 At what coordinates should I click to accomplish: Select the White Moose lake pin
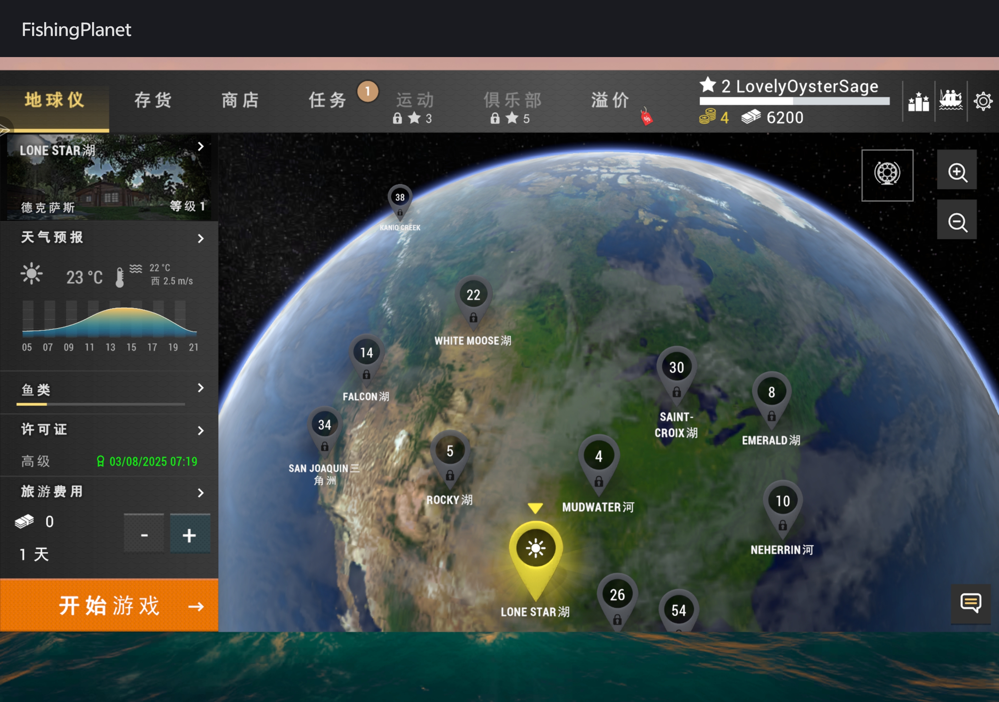click(473, 304)
